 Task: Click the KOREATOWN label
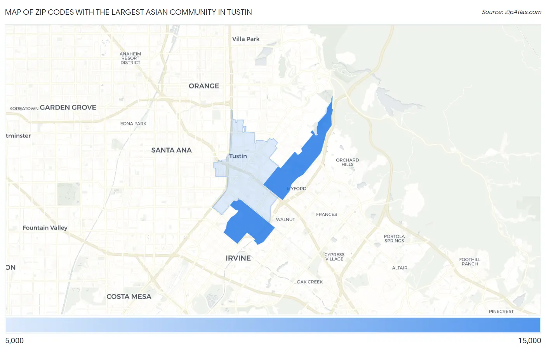24,109
